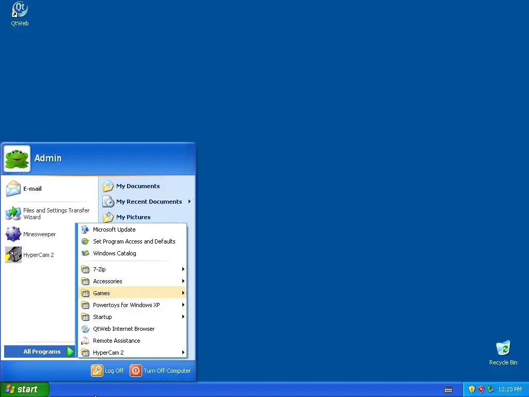Click the Turn Off Computer power icon
The height and width of the screenshot is (397, 529).
pos(136,371)
